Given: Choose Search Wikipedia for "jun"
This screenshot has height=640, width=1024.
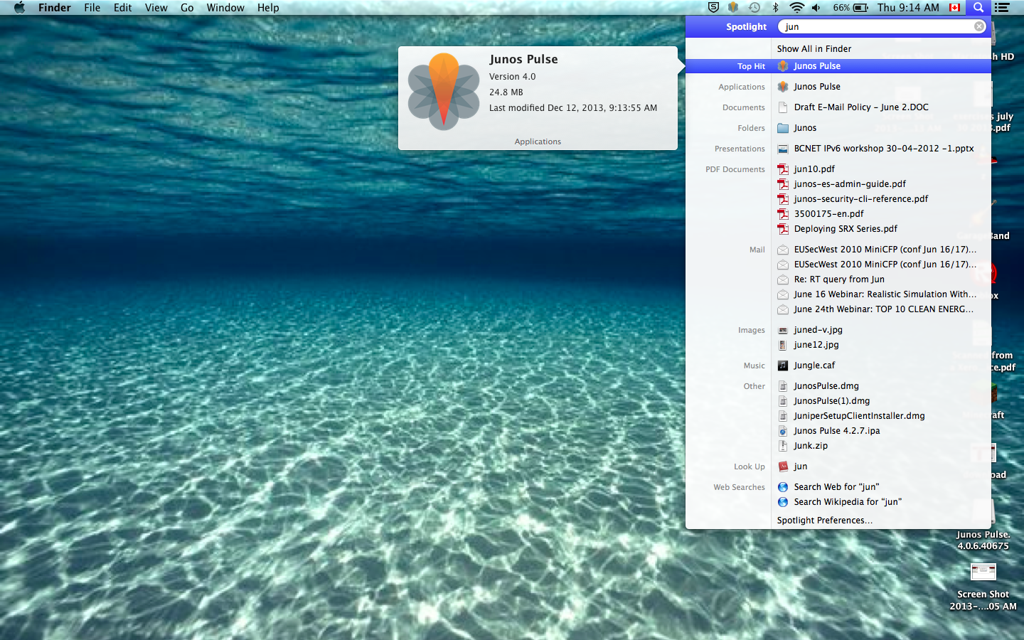Looking at the screenshot, I should pos(848,502).
